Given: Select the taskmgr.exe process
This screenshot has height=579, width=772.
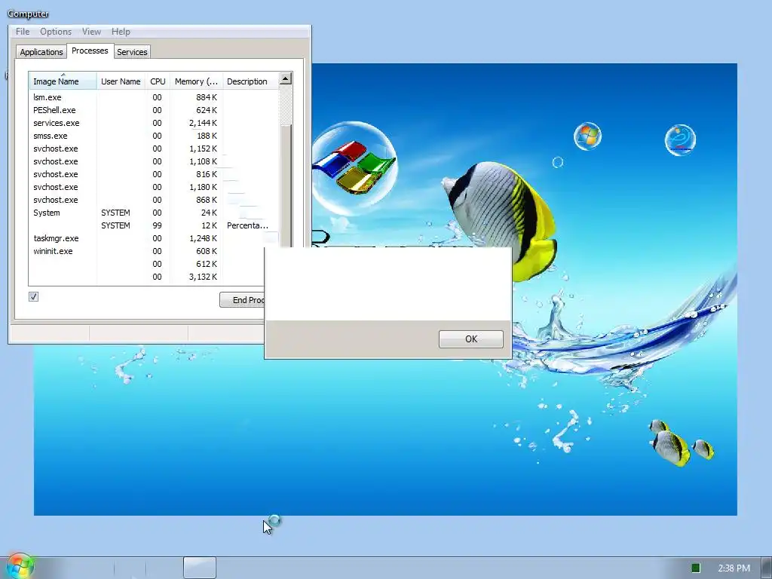Looking at the screenshot, I should tap(154, 238).
